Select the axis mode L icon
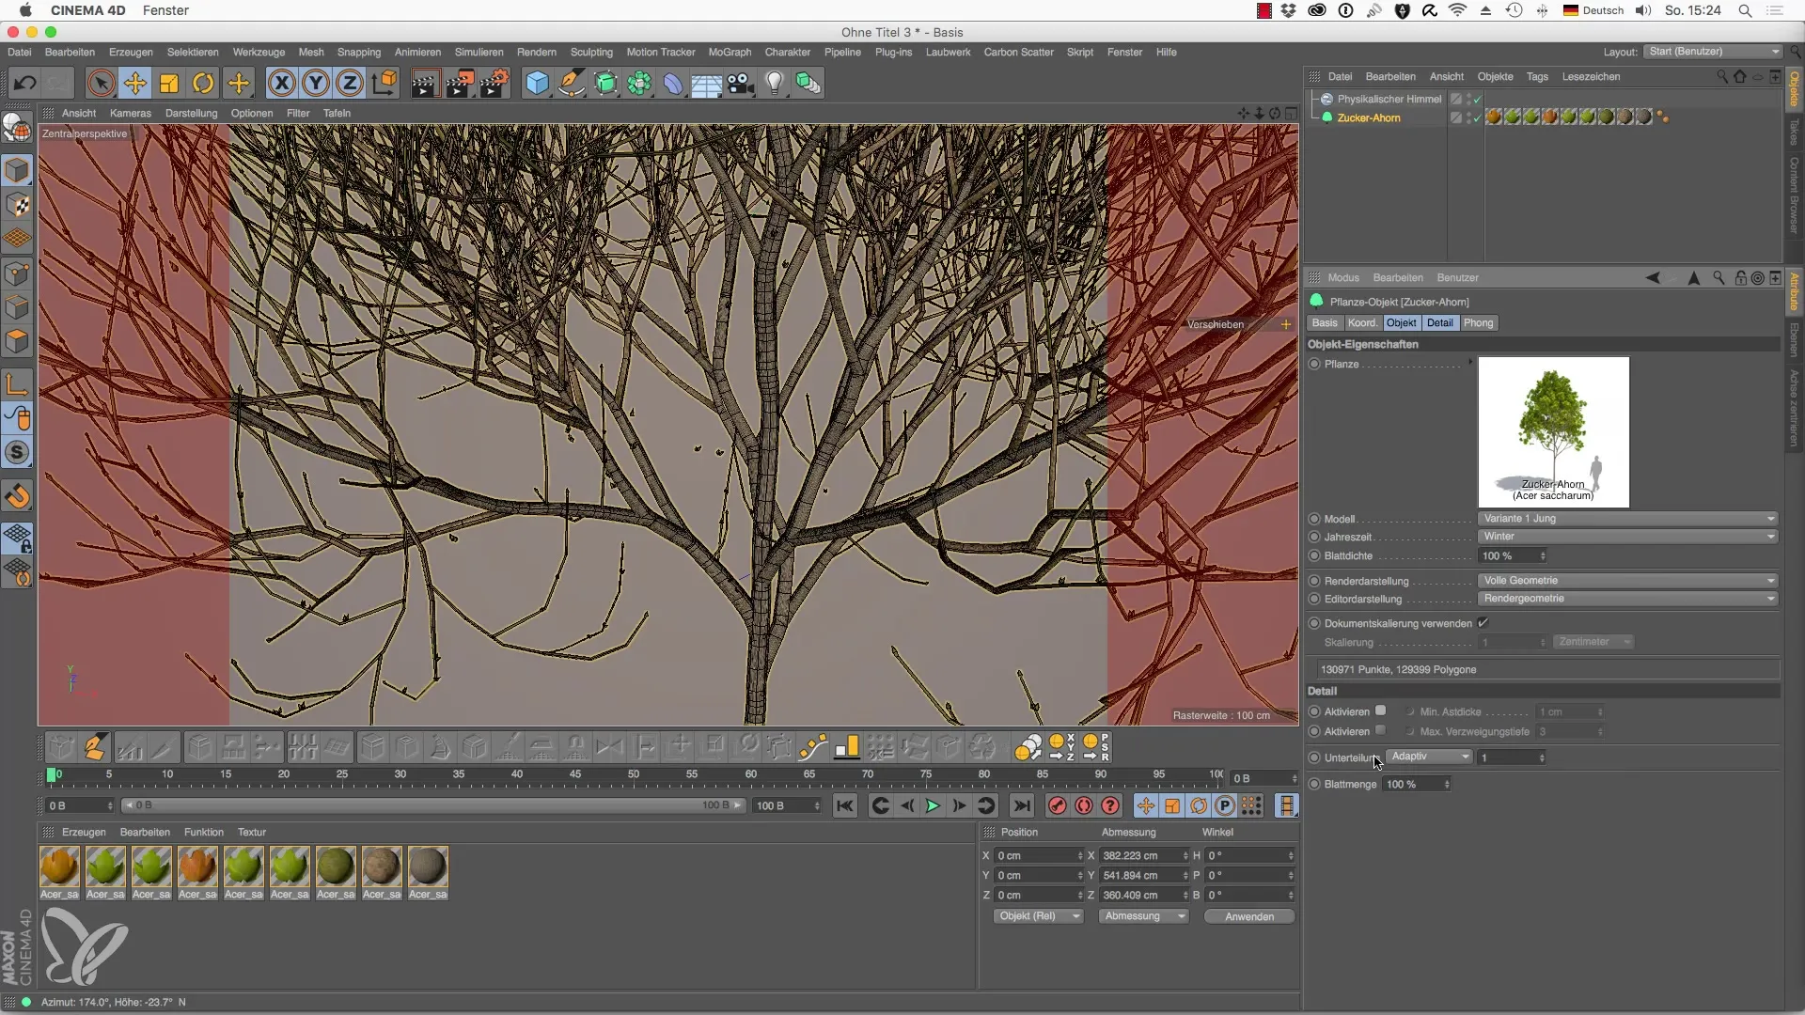This screenshot has height=1015, width=1805. pos(18,383)
